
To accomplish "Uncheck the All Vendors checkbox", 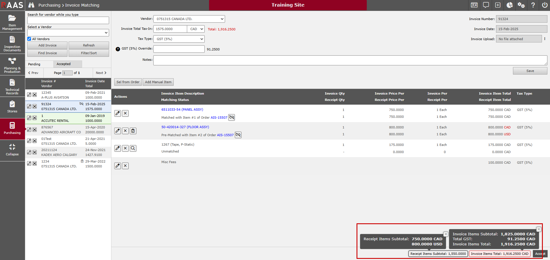I will pos(29,39).
